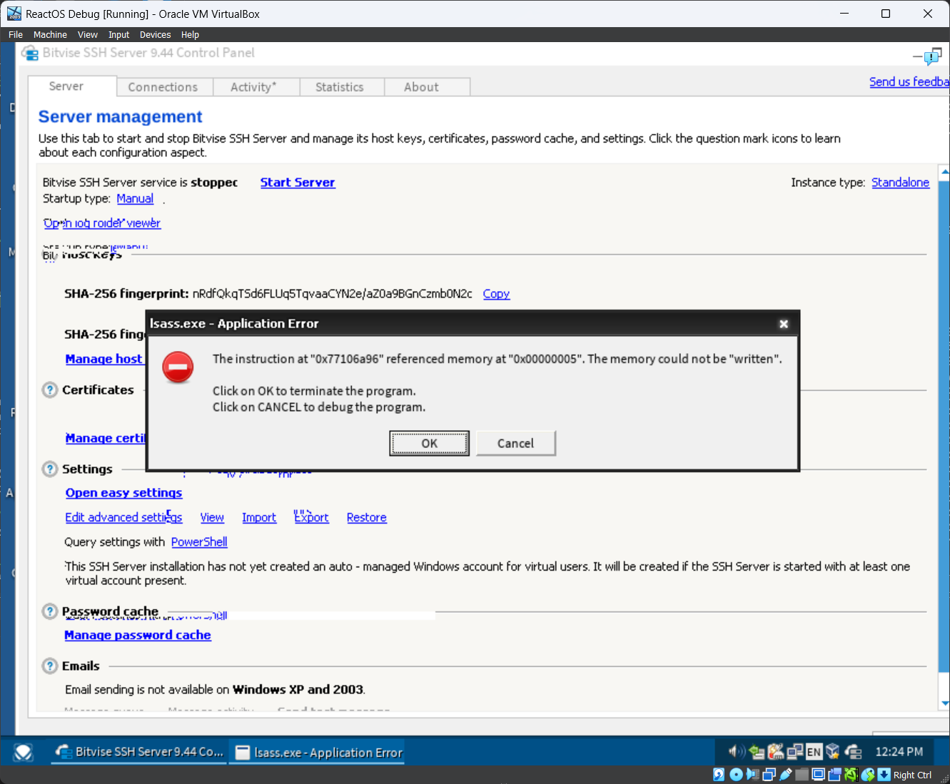
Task: Click the Manage host keys link
Action: (105, 359)
